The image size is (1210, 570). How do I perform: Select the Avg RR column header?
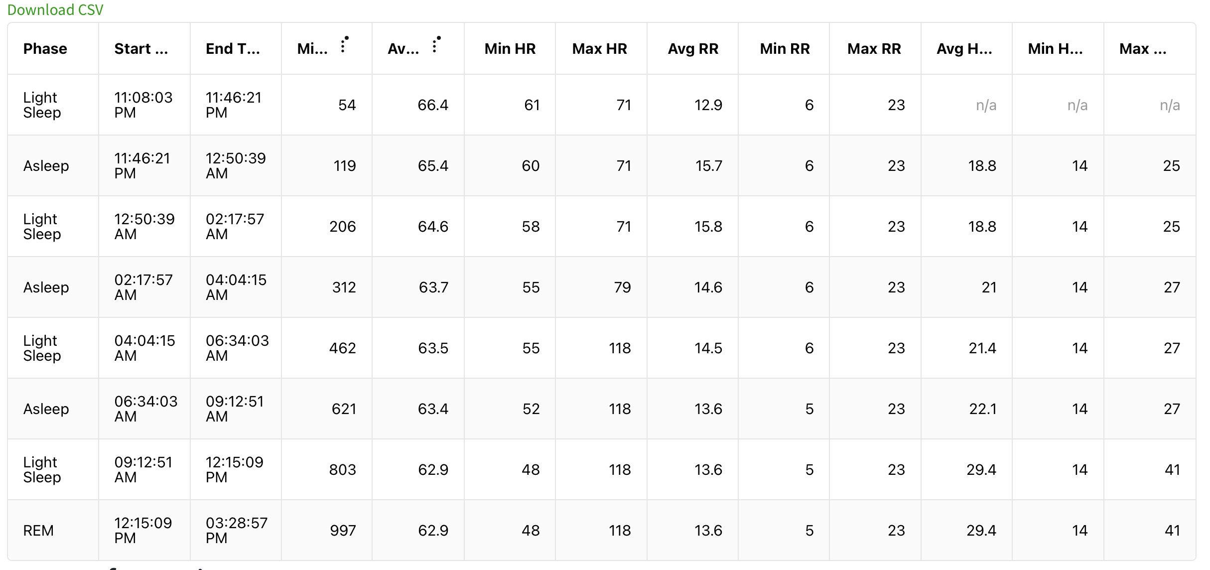(693, 49)
